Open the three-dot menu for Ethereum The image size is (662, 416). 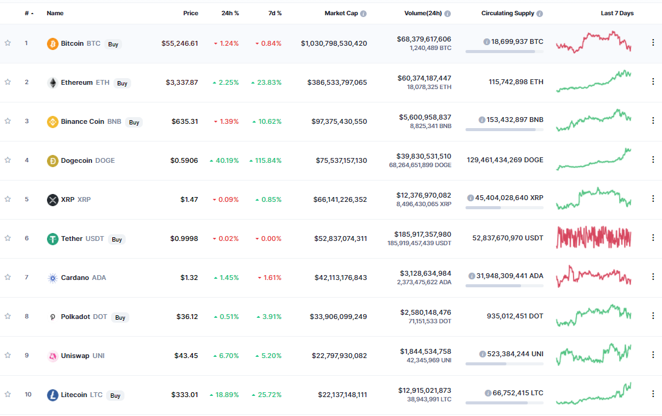coord(653,81)
